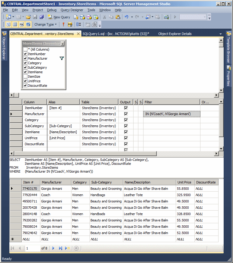This screenshot has height=263, width=233.
Task: Click the diagram pane vertical scrollbar thumb
Action: [221, 45]
